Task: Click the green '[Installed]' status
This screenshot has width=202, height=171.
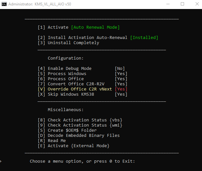Action: coord(144,38)
